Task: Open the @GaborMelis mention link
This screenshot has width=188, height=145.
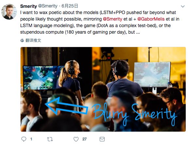Action: pos(151,19)
